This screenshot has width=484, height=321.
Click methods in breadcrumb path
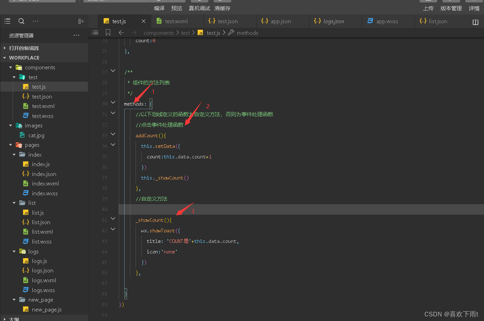[x=247, y=33]
